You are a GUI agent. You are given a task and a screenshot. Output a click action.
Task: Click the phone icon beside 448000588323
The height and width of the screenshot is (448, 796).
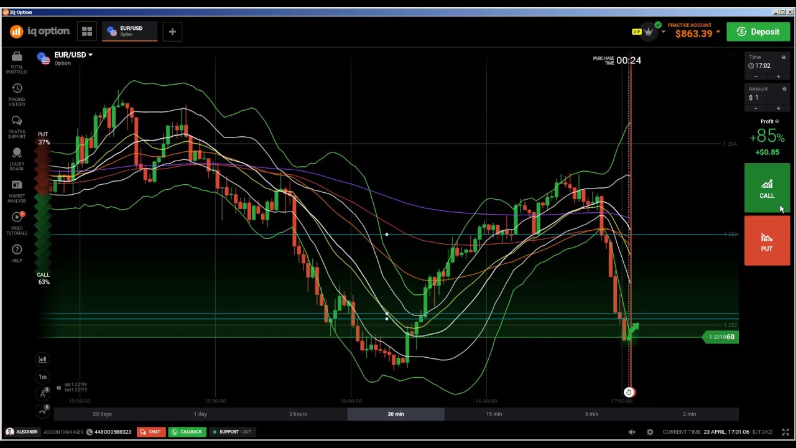(90, 432)
